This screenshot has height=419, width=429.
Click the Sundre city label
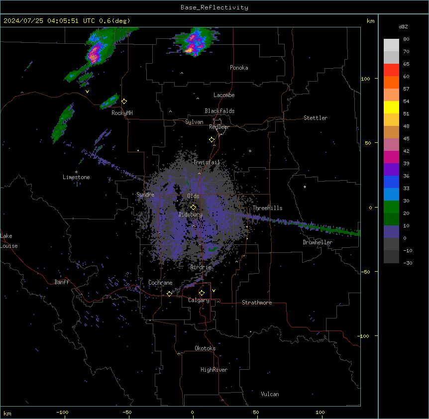point(145,195)
